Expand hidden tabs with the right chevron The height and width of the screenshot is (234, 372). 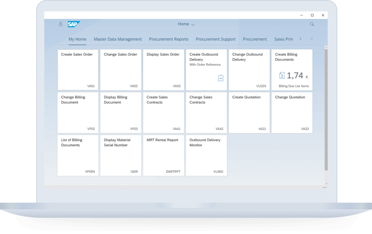(300, 39)
